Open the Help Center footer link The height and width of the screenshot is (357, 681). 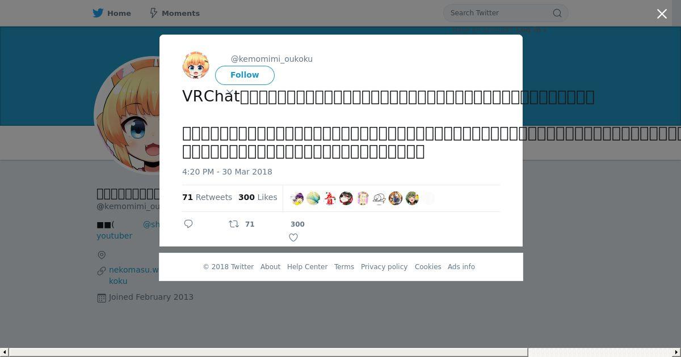pyautogui.click(x=307, y=267)
